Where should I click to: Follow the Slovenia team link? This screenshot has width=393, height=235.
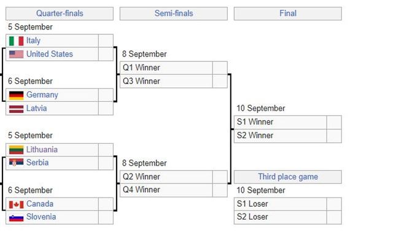tap(41, 217)
